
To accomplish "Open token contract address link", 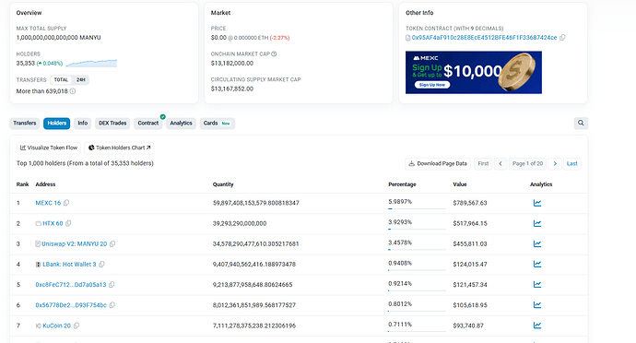I will click(x=484, y=38).
